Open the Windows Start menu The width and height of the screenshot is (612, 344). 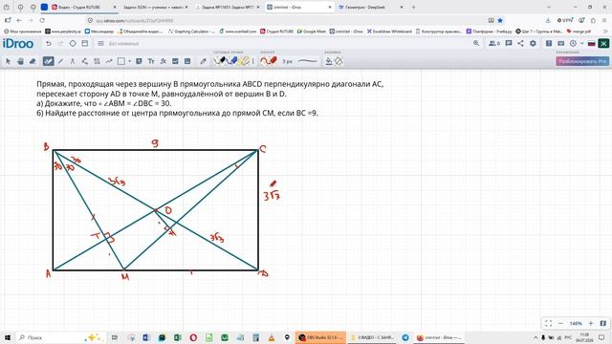tap(7, 337)
